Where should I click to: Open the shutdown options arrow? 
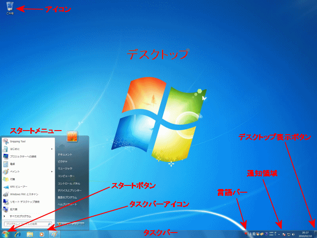[x=82, y=224]
